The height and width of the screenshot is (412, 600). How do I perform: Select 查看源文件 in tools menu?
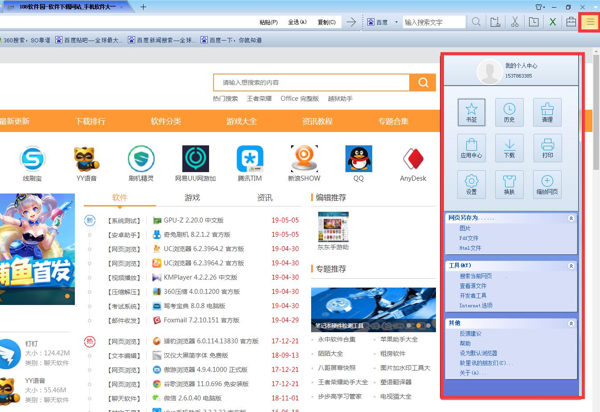pyautogui.click(x=473, y=286)
